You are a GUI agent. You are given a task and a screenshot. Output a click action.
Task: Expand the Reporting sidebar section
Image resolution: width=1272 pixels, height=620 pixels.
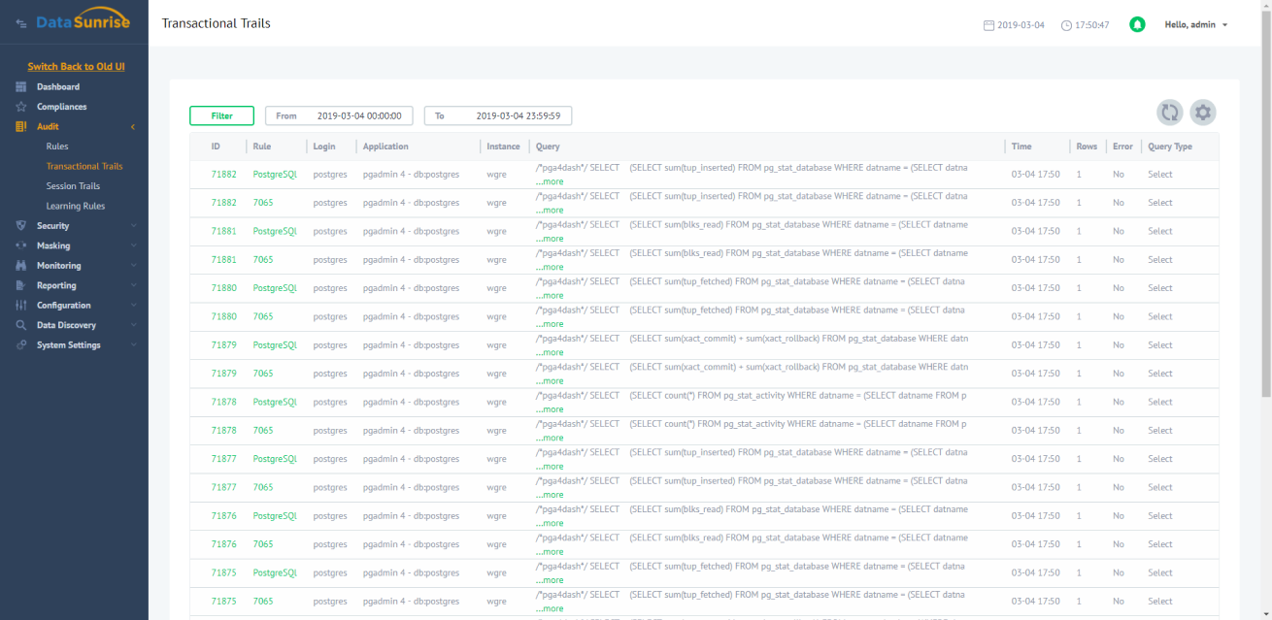tap(57, 285)
